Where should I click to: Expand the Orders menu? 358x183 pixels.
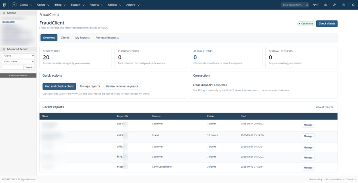pyautogui.click(x=43, y=4)
